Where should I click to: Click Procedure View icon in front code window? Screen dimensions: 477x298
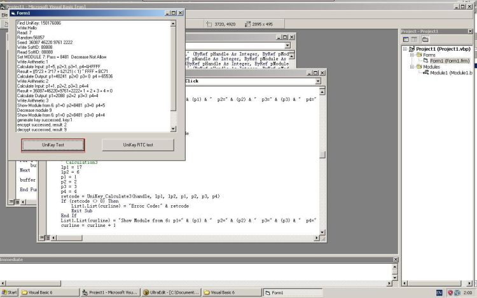point(42,238)
